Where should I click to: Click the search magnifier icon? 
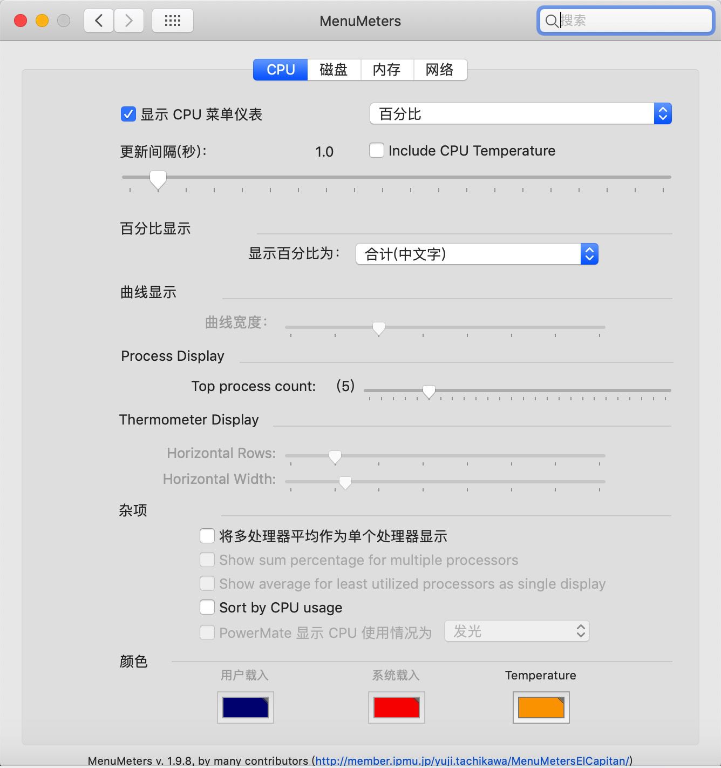(x=552, y=21)
